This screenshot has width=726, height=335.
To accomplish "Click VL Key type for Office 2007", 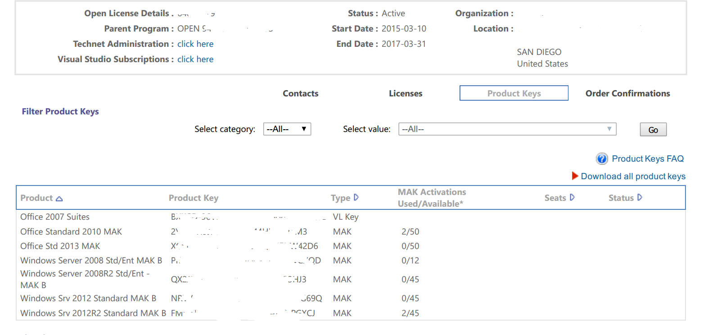I will tap(346, 217).
